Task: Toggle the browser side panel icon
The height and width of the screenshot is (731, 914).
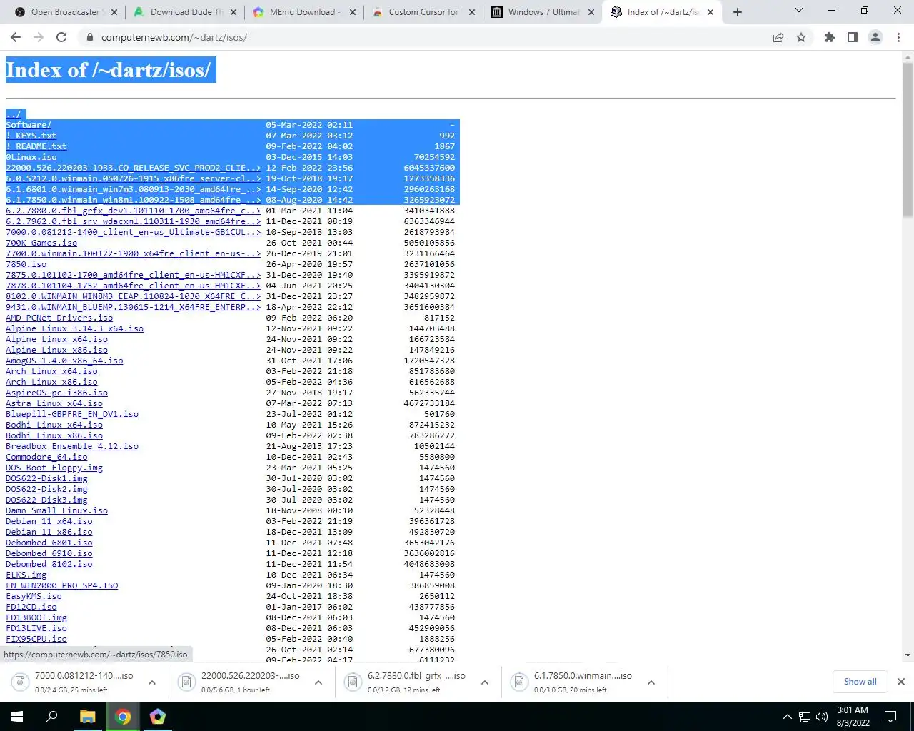Action: point(852,37)
